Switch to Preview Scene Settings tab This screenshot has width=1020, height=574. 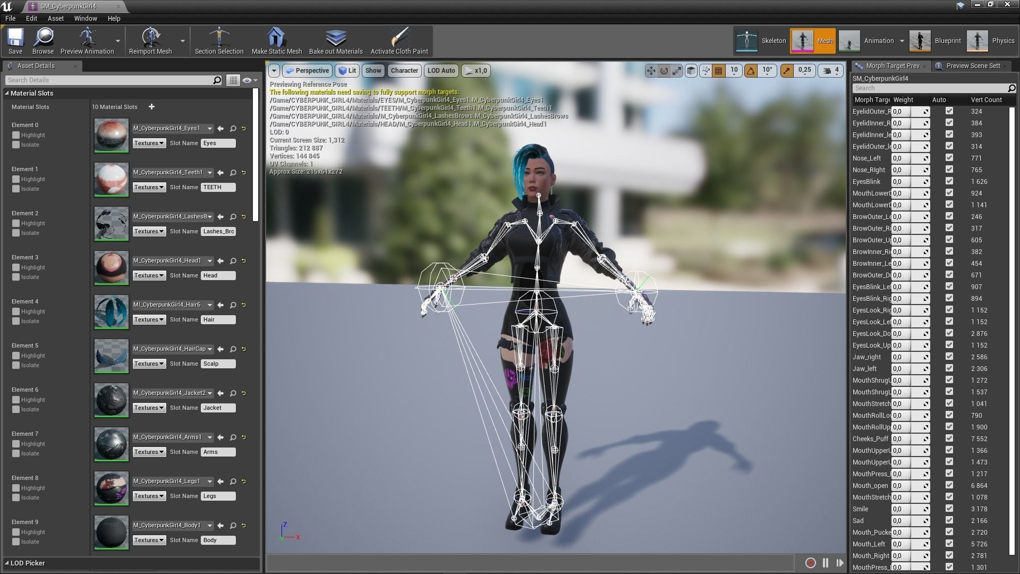973,66
